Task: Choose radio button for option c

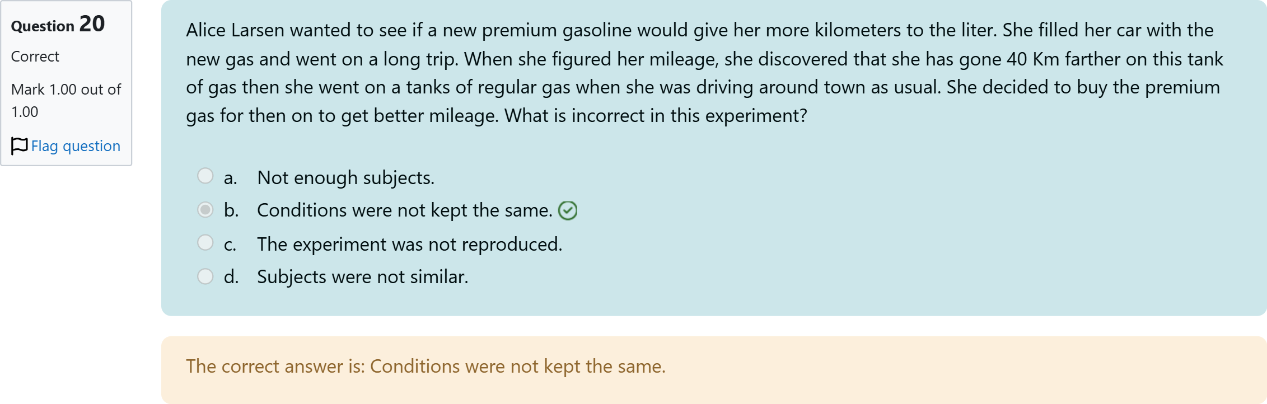Action: click(x=205, y=243)
